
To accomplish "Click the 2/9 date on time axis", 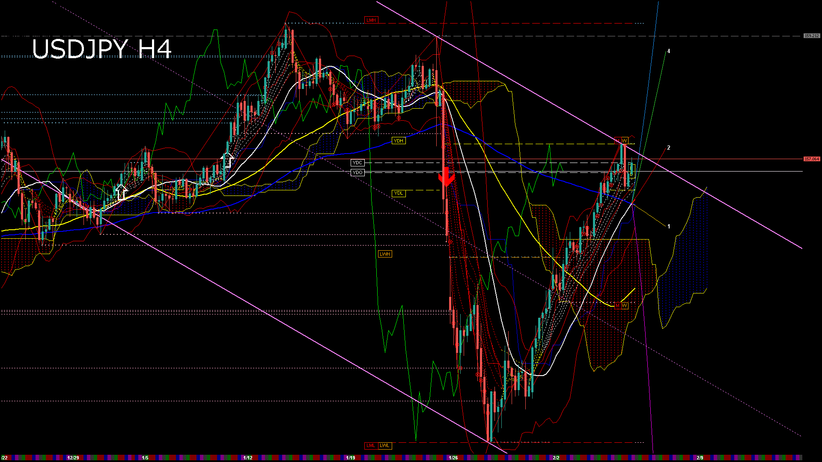I will (700, 458).
